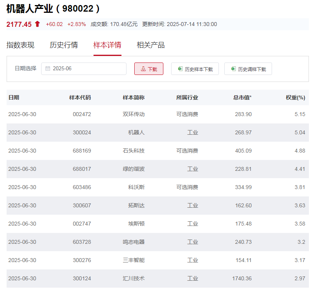Click sample name 科沃斯
Image resolution: width=312 pixels, height=290 pixels.
pos(136,187)
